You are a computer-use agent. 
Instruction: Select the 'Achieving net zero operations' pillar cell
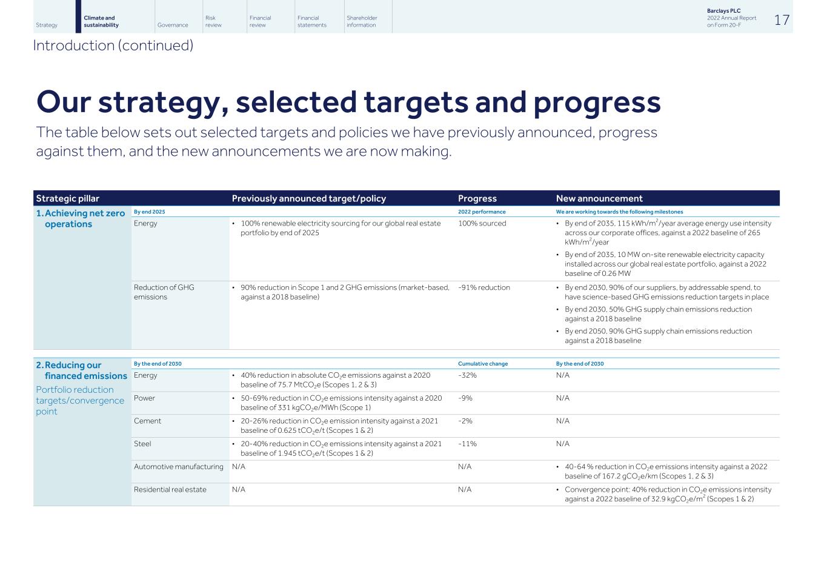tap(84, 219)
